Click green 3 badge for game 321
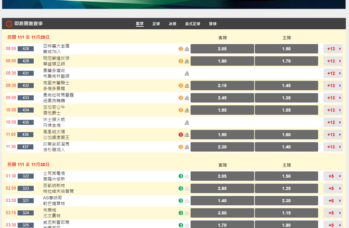The image size is (349, 228). click(x=181, y=201)
